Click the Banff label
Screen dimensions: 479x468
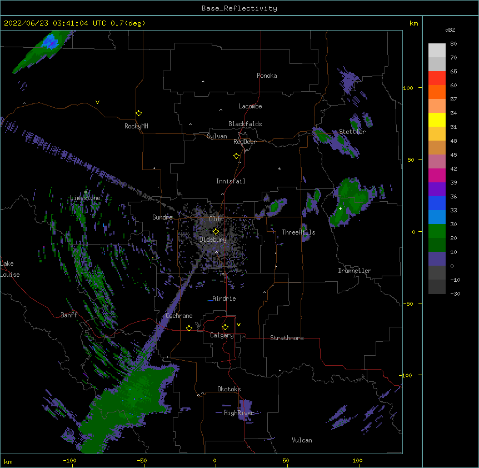click(69, 315)
